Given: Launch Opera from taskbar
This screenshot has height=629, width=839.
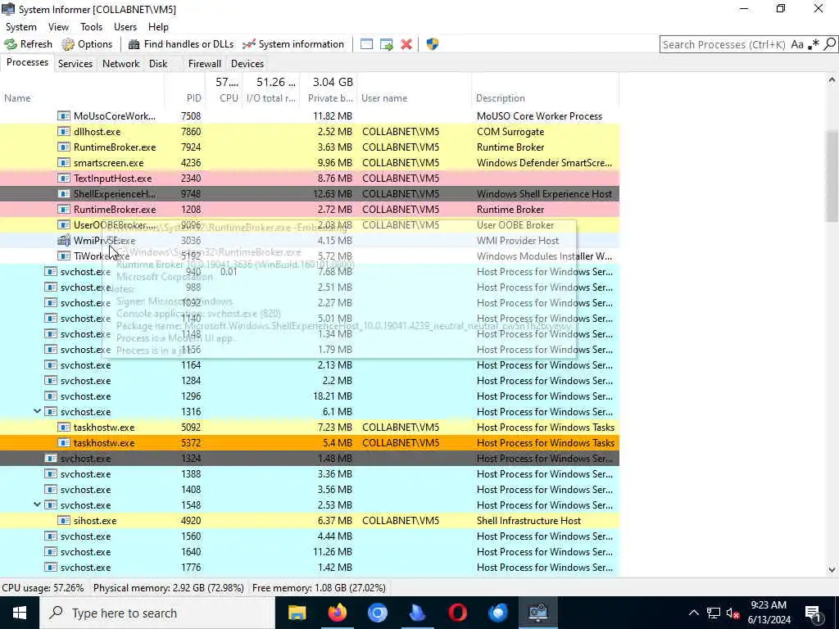Looking at the screenshot, I should 457,613.
